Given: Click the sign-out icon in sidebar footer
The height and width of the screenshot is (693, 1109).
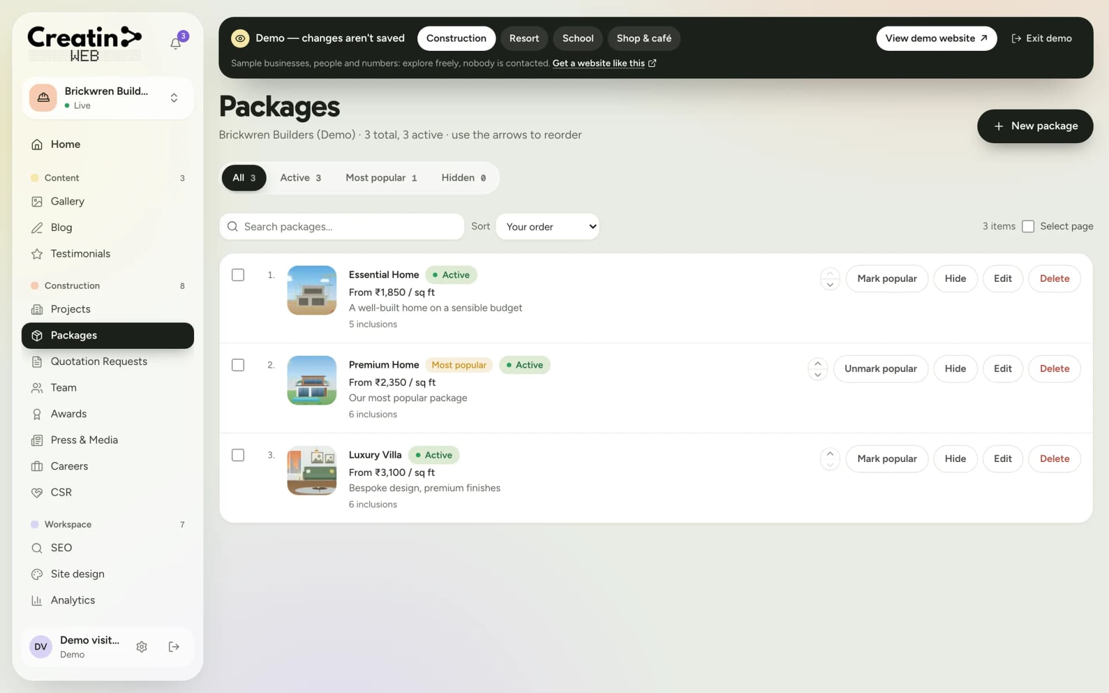Looking at the screenshot, I should pos(174,647).
